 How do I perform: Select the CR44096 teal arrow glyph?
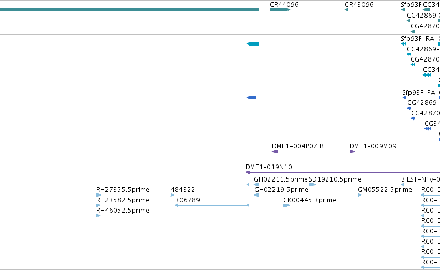(280, 10)
